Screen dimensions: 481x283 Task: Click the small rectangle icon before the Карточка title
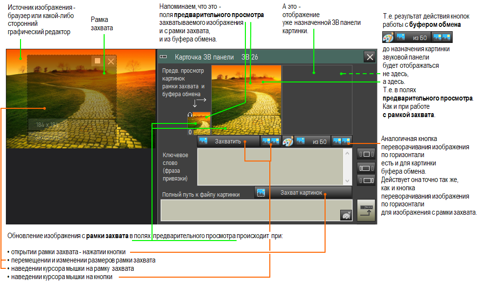point(163,57)
